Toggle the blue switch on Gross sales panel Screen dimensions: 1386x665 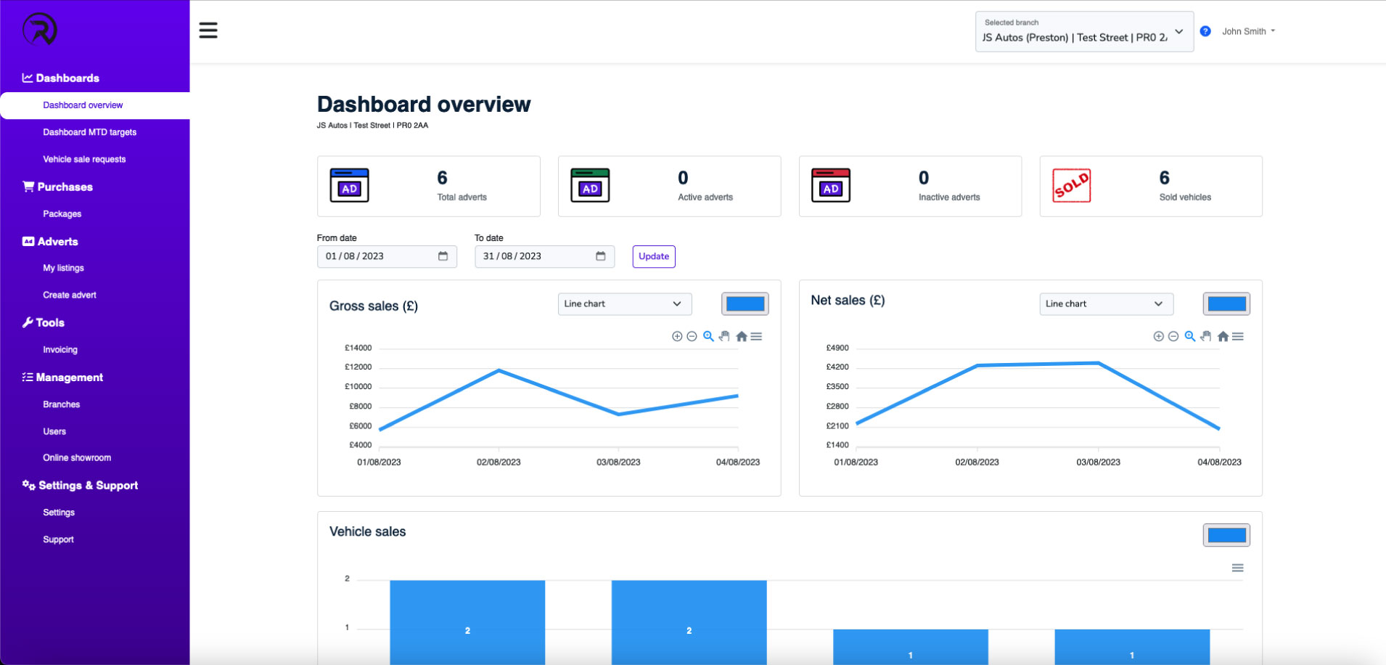pyautogui.click(x=745, y=303)
